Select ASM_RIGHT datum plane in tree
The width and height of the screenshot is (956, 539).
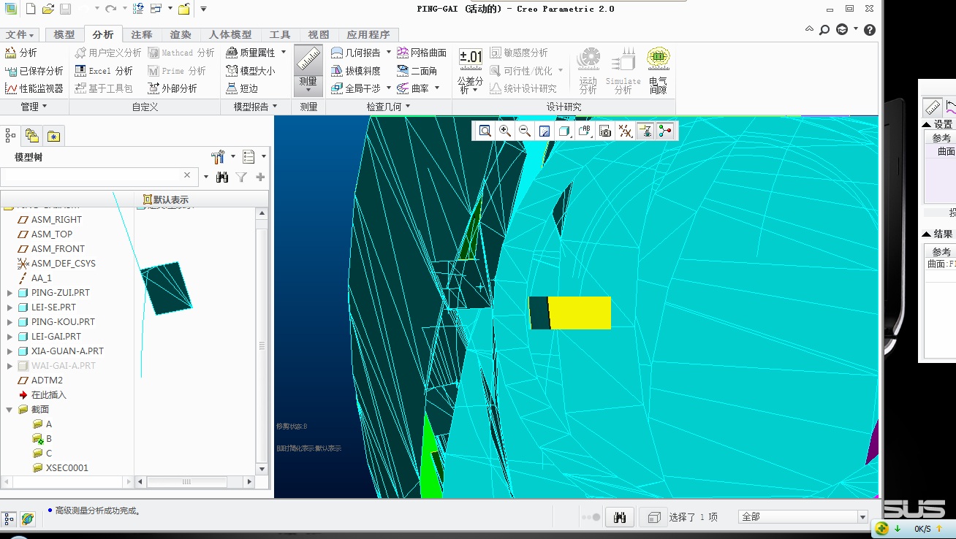tap(49, 220)
